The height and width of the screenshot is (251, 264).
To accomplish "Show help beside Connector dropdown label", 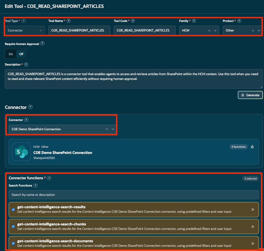I will point(26,120).
